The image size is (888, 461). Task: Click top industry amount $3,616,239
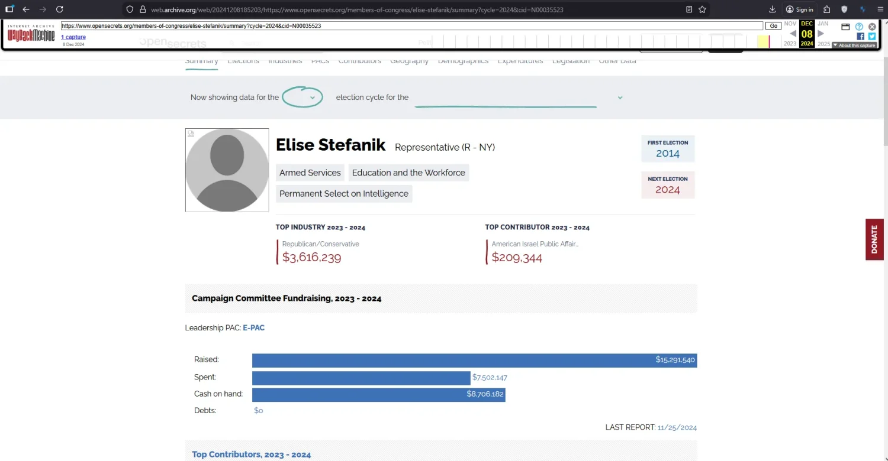(311, 257)
